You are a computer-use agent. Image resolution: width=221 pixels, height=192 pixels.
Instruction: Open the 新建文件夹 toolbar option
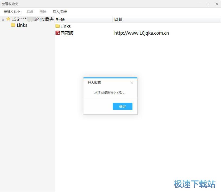(x=12, y=12)
